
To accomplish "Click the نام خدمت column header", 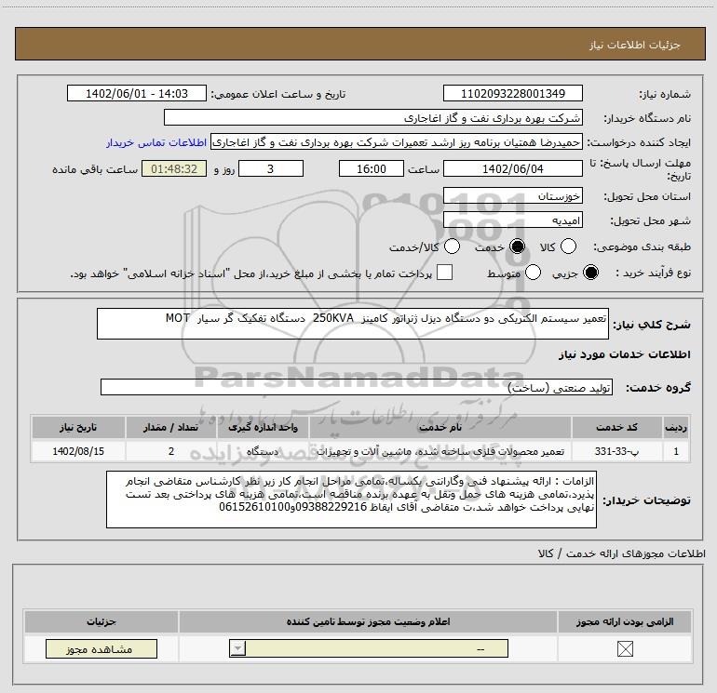I will 440,427.
